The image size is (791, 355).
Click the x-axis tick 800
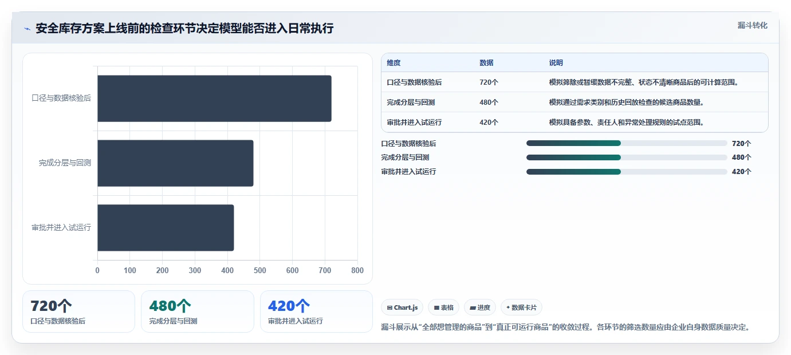point(357,271)
